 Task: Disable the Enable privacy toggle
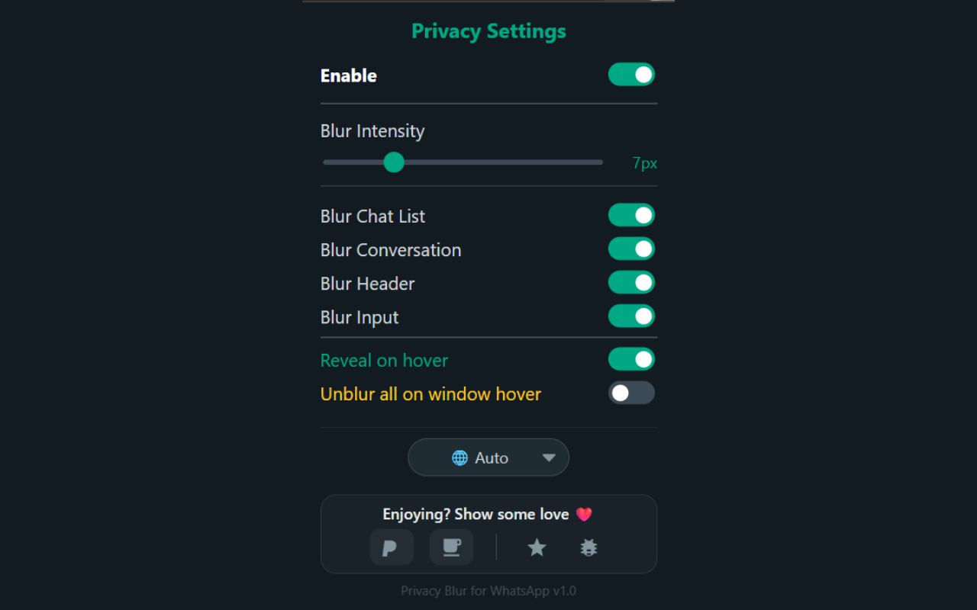pos(631,74)
